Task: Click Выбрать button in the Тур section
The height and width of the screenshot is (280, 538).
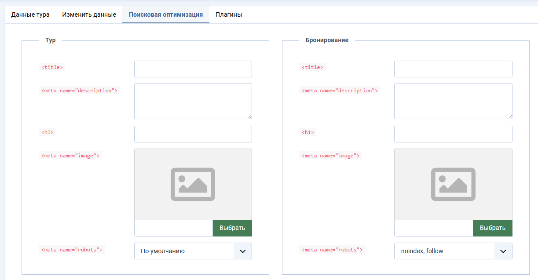Action: tap(232, 228)
